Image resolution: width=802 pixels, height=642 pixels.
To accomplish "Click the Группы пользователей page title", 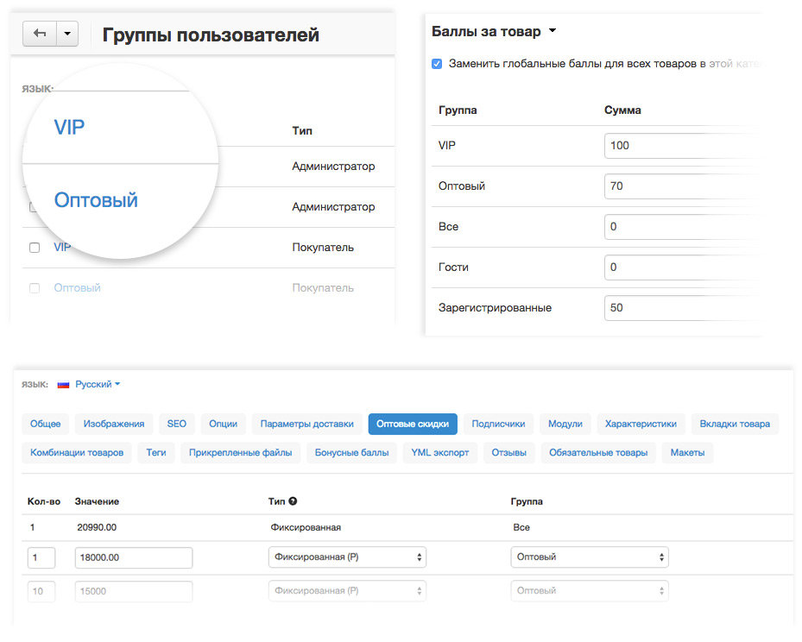I will pos(211,35).
